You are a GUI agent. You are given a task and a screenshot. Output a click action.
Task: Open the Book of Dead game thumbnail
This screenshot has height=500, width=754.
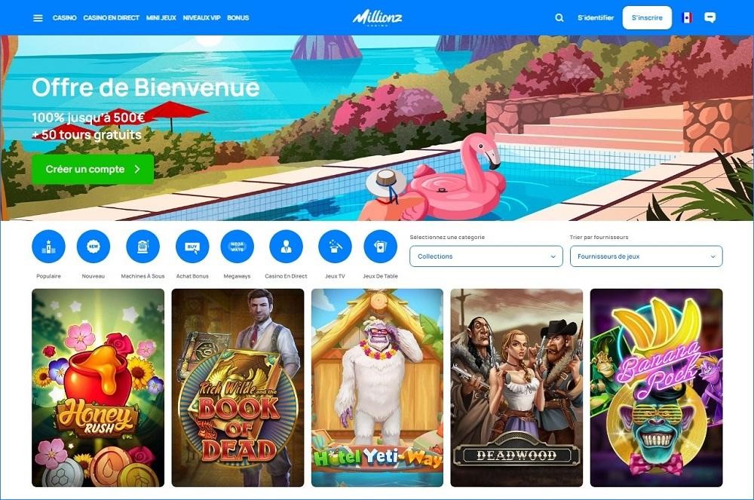point(238,388)
